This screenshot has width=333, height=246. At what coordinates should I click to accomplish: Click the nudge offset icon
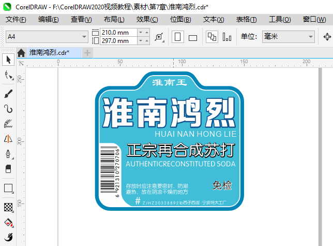[327, 37]
